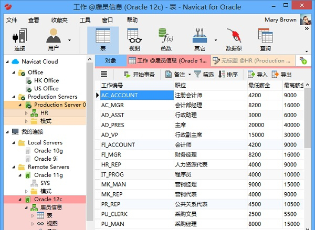
Task: Collapse the Production Servers node
Action: point(14,97)
